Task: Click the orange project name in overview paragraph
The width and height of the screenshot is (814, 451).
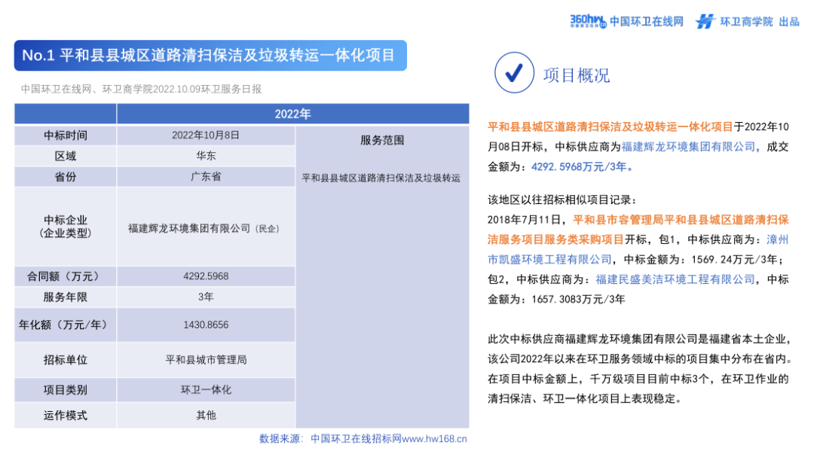Action: pos(610,127)
